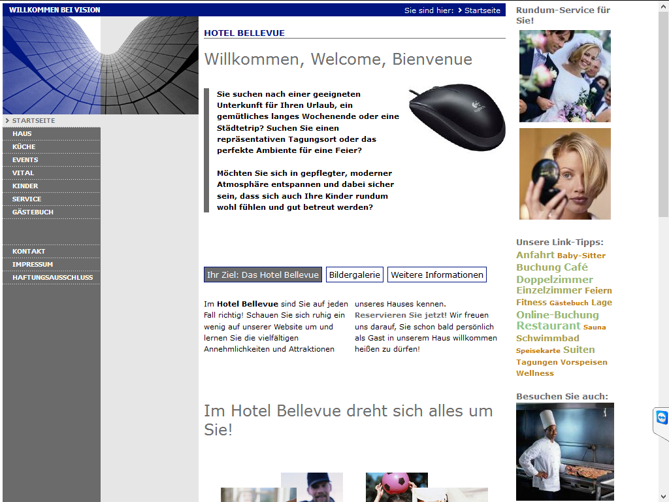This screenshot has width=669, height=502.
Task: Open the Sauna tag link
Action: click(595, 327)
